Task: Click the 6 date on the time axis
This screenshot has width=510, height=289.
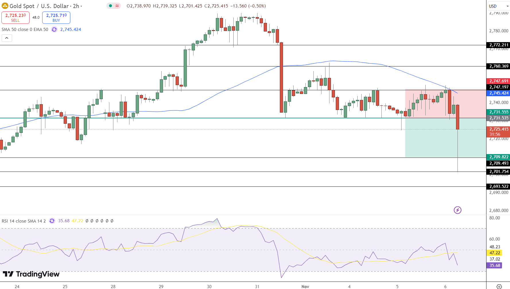Action: (445, 286)
